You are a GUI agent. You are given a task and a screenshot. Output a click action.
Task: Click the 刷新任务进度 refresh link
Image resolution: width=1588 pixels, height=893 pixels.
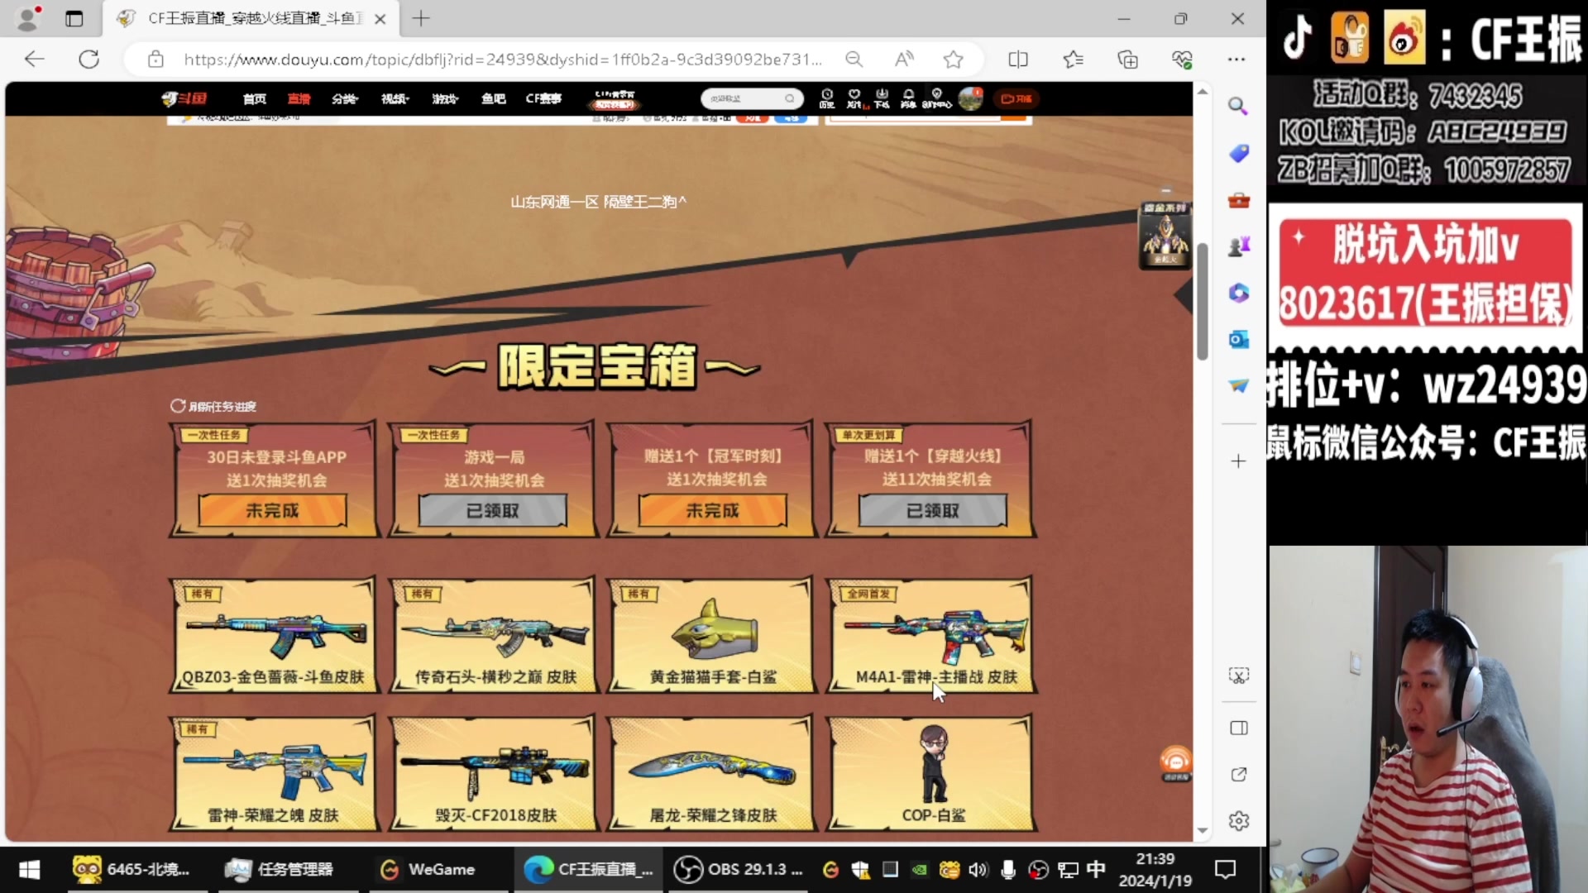click(x=213, y=406)
